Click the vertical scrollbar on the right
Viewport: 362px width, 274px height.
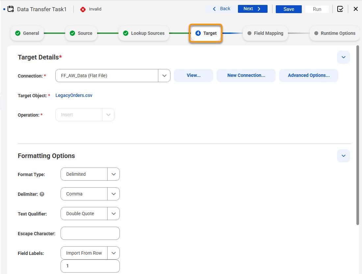(358, 135)
